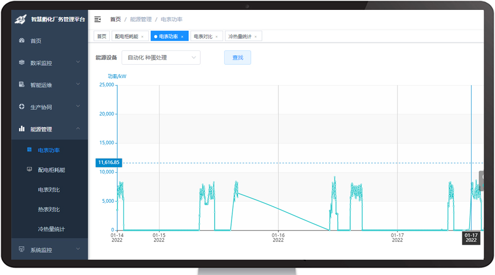The height and width of the screenshot is (275, 495).
Task: Close the 冷热量统计 tab
Action: coord(256,37)
